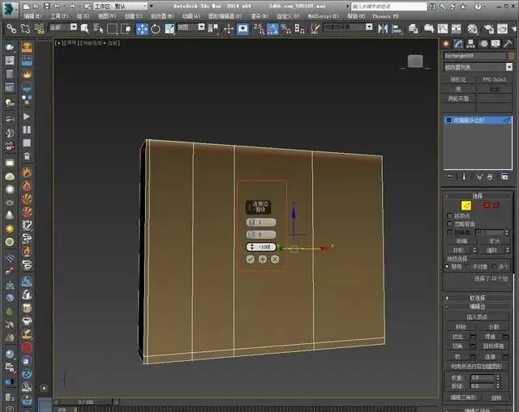
Task: Click Remove modifier trash icon below stack
Action: 490,177
